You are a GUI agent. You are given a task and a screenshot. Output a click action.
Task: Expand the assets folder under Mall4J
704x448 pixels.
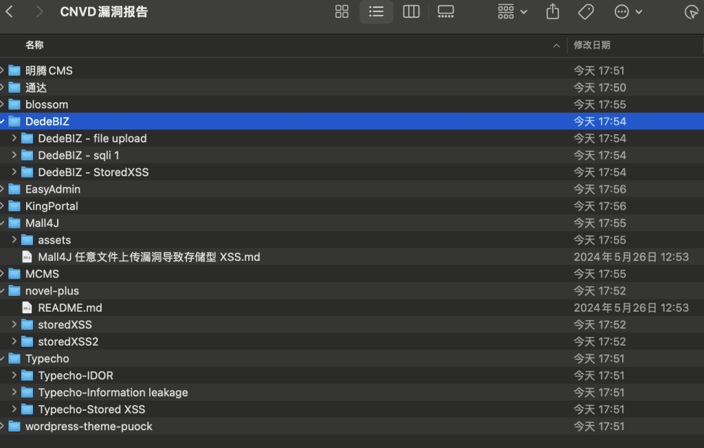14,240
